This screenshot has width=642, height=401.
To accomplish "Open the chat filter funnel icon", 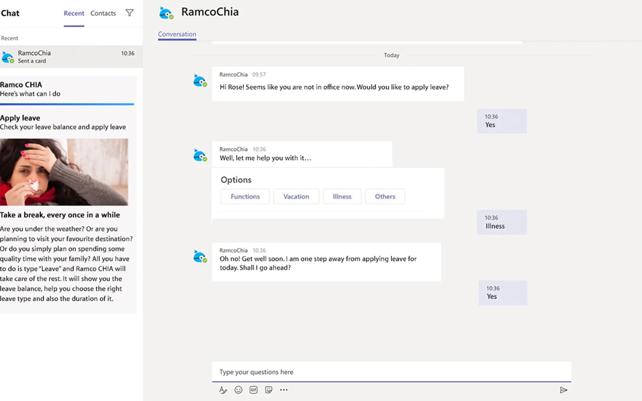I will pos(130,13).
